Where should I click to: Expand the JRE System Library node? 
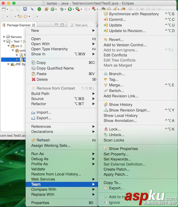(x=8, y=64)
